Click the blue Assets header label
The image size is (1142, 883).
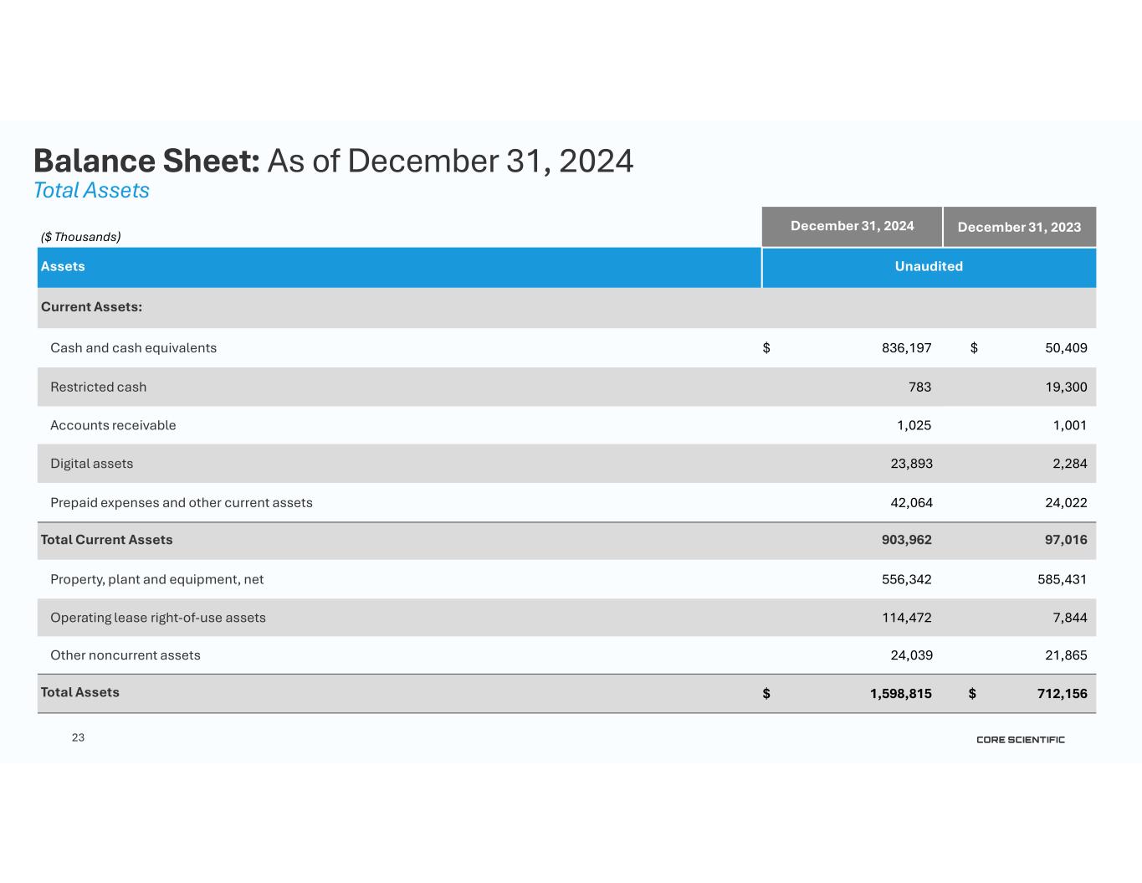(63, 266)
